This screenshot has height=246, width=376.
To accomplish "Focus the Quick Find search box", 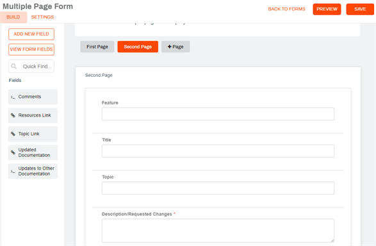I will point(31,66).
